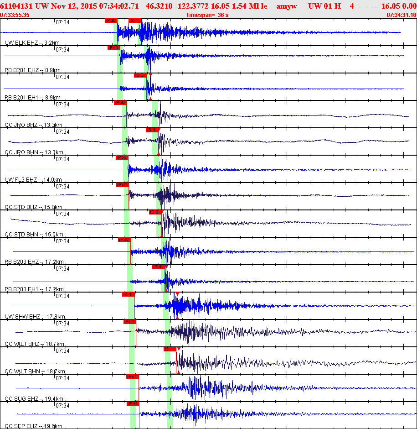Click the red triangle below PB B201 EH1 S pick
Viewport: 417px width, 429px height.
pyautogui.click(x=150, y=99)
